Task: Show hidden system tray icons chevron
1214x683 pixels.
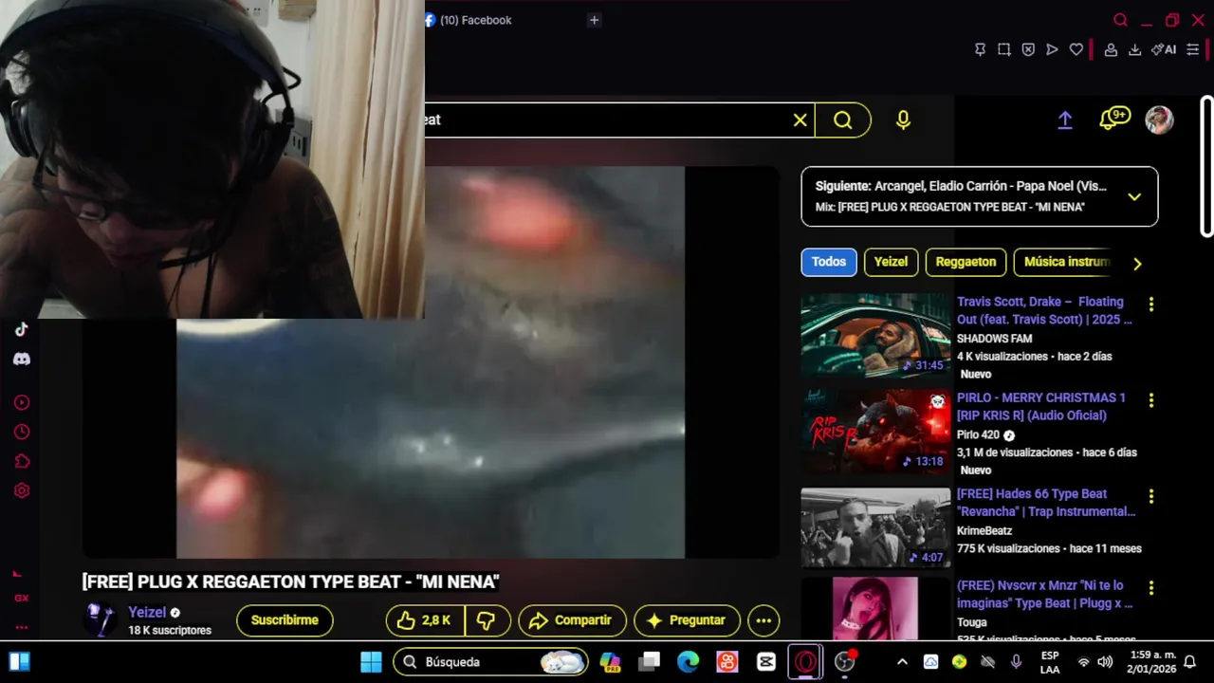Action: (x=902, y=662)
